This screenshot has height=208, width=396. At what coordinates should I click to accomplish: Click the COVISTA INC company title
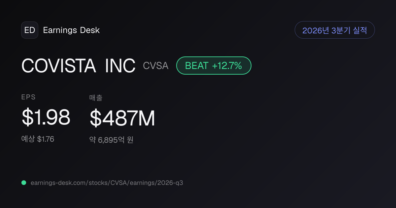78,66
